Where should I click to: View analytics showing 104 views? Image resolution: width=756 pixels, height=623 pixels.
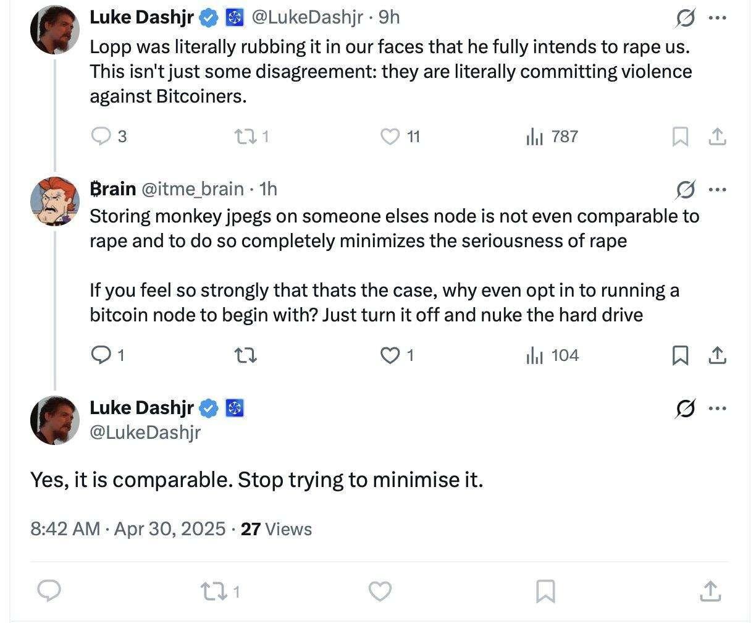(x=552, y=355)
